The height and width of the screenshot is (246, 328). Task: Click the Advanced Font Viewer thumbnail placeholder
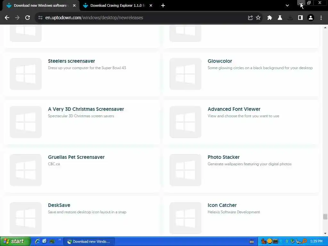(185, 122)
